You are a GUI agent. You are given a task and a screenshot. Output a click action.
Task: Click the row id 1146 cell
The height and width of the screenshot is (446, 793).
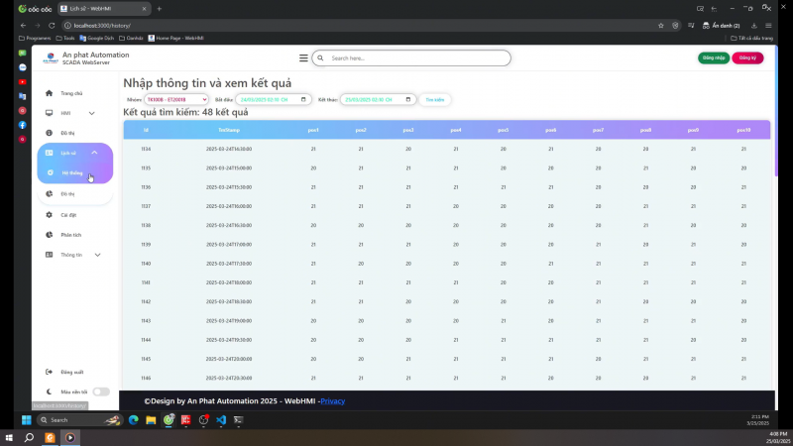click(x=146, y=379)
